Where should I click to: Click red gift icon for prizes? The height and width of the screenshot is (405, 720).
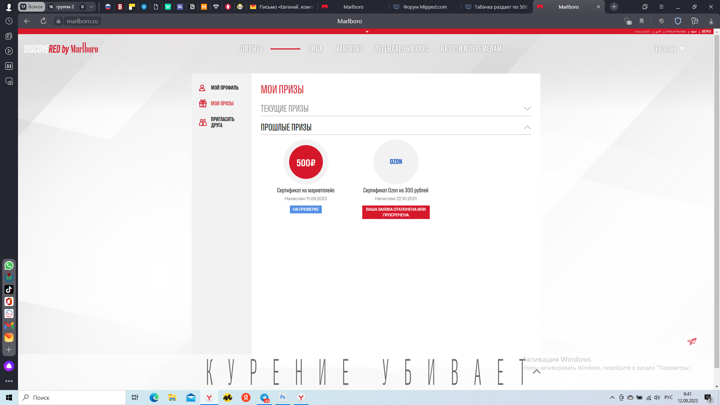(203, 103)
